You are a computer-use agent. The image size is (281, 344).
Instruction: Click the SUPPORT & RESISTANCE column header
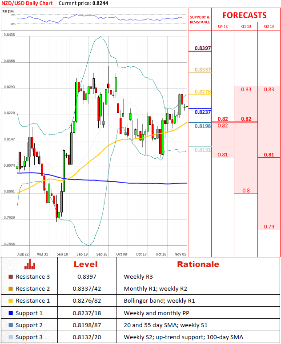pyautogui.click(x=200, y=20)
